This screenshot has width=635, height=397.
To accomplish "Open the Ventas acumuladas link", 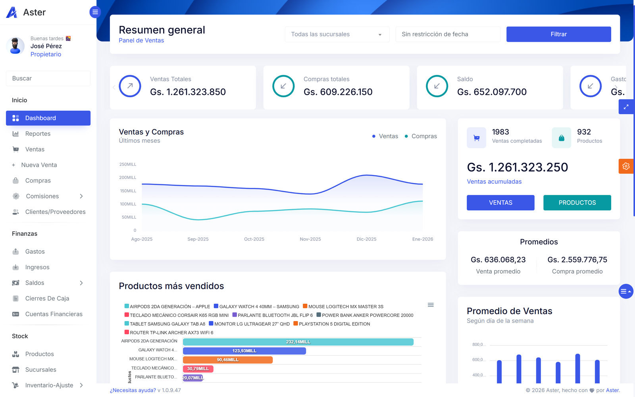I will (x=494, y=181).
